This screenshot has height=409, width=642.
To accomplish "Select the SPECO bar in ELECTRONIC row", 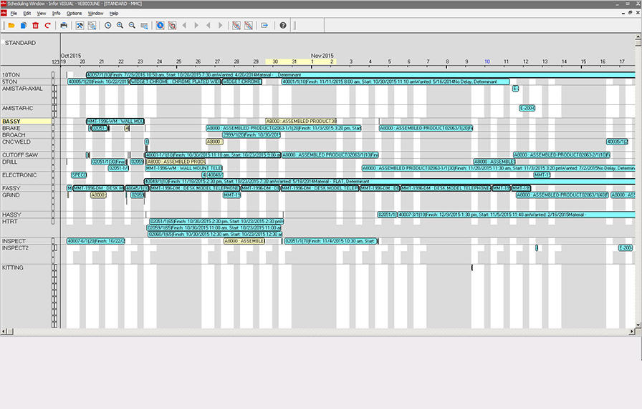I will pos(79,175).
